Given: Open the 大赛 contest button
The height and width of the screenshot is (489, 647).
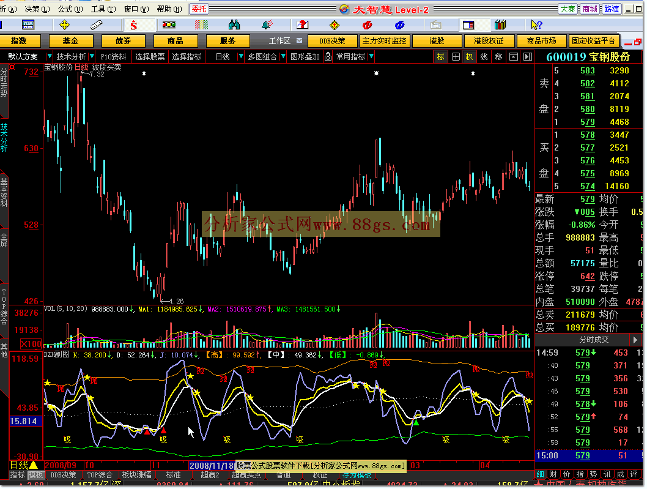Looking at the screenshot, I should coord(568,9).
